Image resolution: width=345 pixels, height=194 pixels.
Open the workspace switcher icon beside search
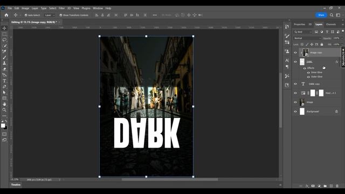[x=338, y=15]
